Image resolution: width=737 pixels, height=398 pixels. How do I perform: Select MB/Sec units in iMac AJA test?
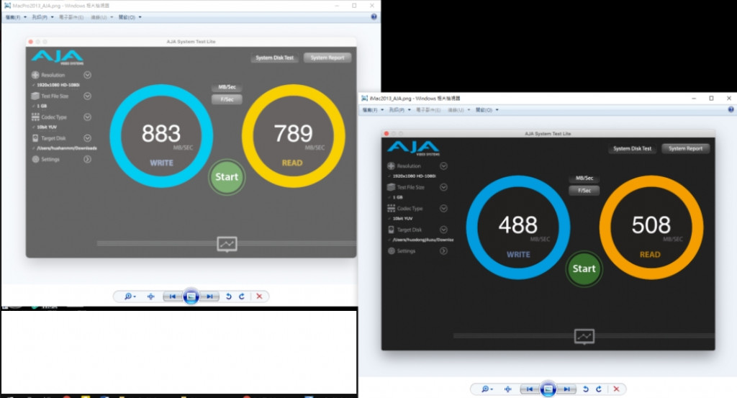pos(584,178)
